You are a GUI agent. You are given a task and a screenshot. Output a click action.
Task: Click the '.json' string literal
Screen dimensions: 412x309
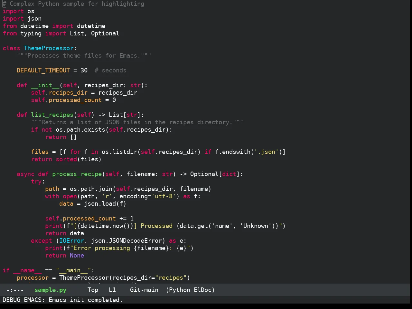click(x=266, y=152)
